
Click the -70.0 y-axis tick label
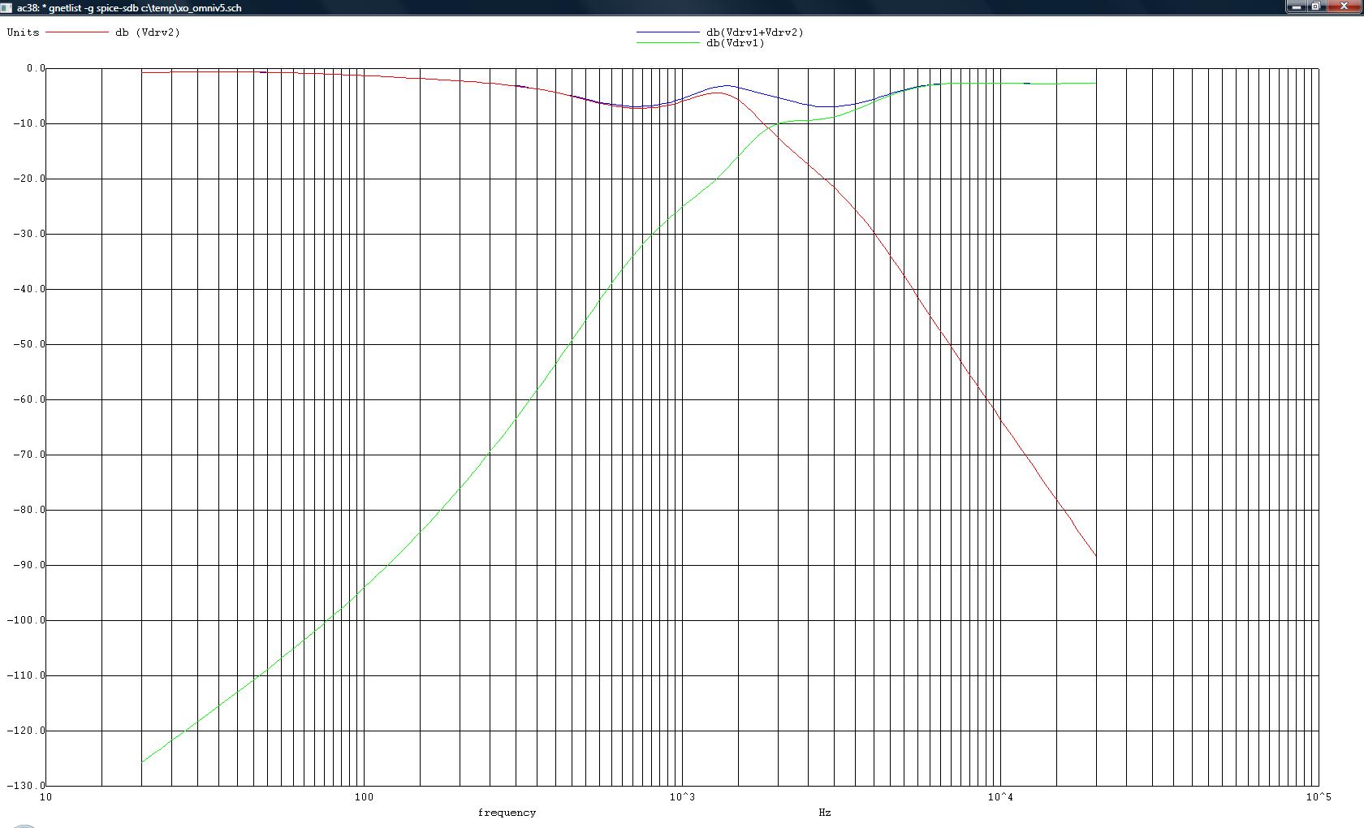click(29, 455)
